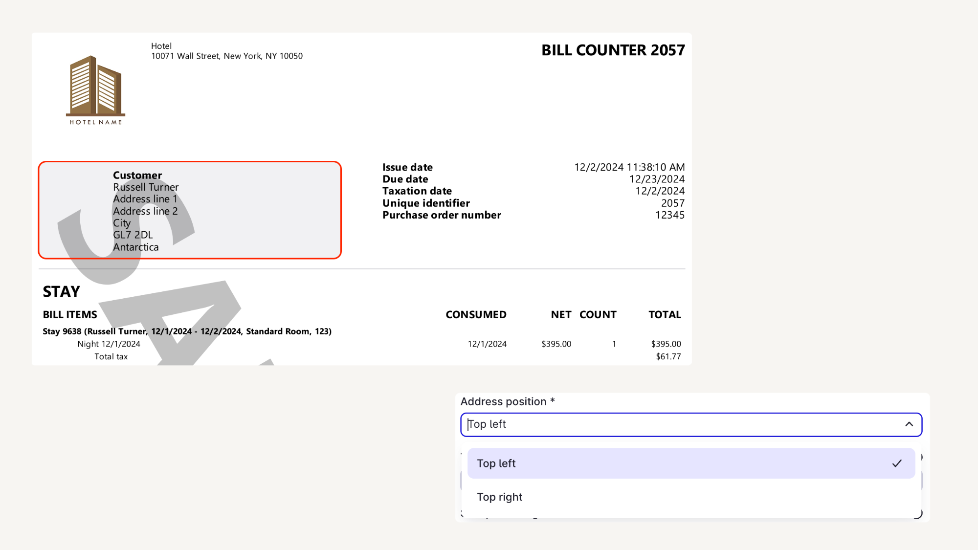The width and height of the screenshot is (978, 550).
Task: Choose the Top left dropdown option
Action: click(496, 463)
